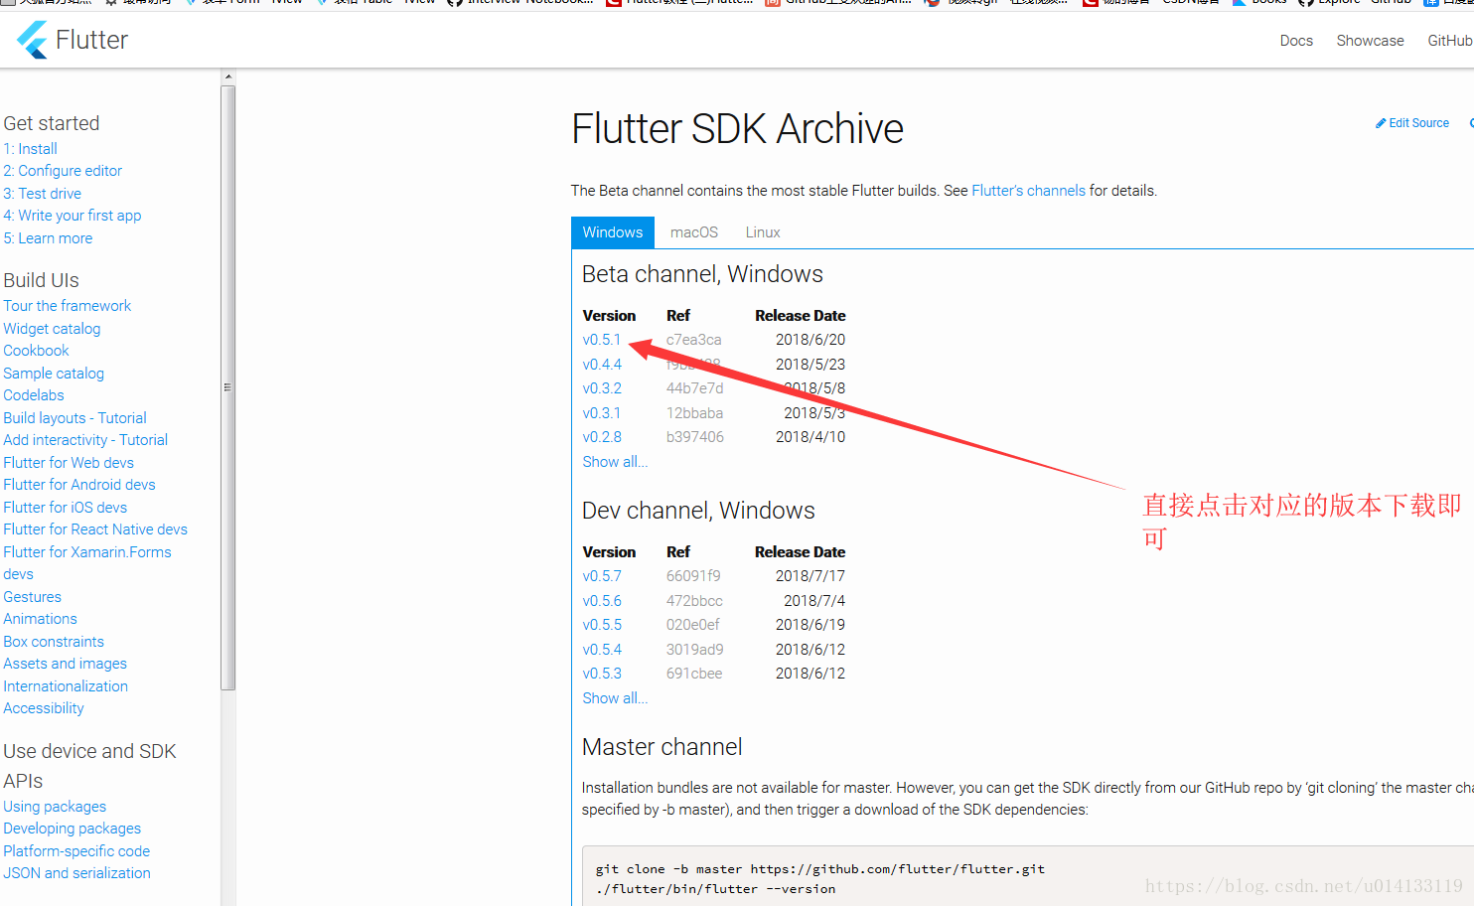Open the Gestures page
Viewport: 1474px width, 906px height.
32,597
